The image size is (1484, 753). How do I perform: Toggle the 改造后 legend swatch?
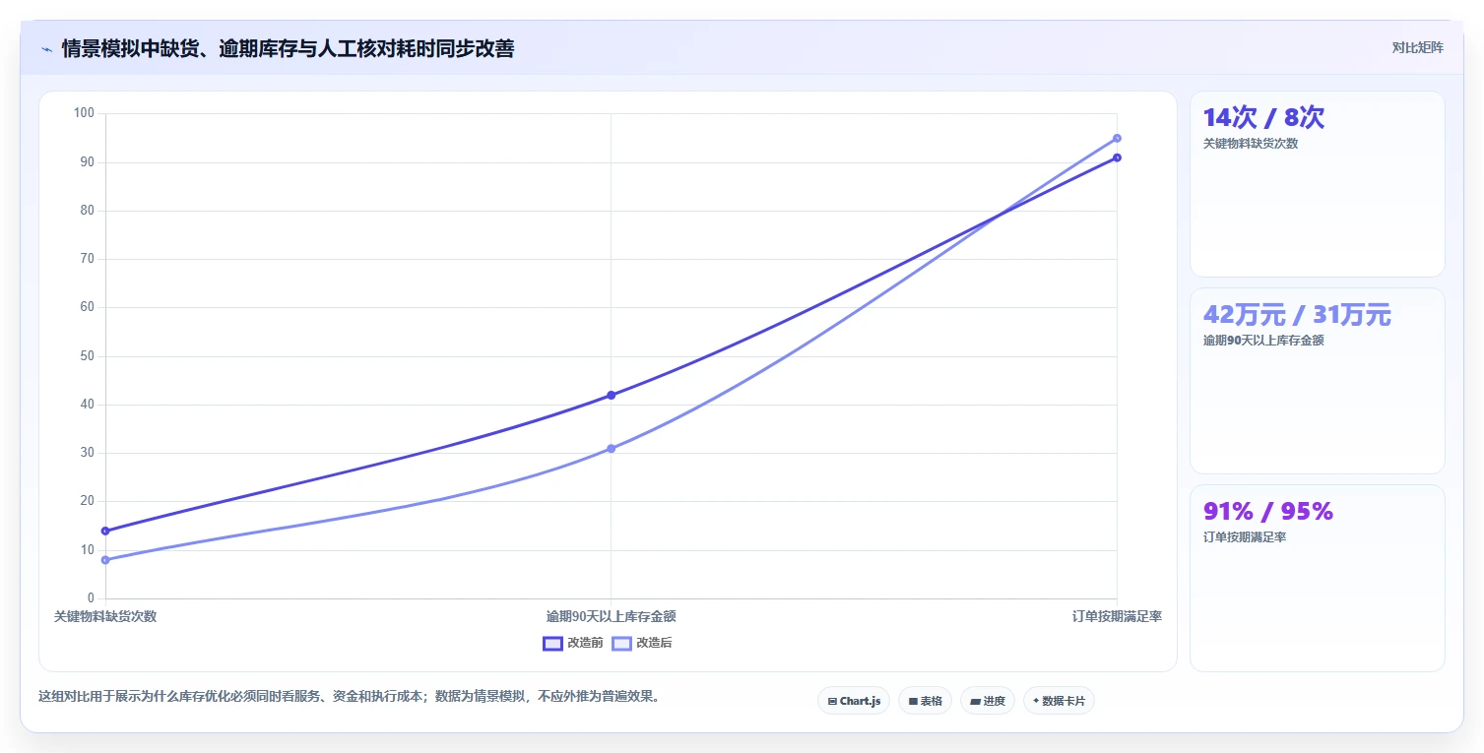621,643
